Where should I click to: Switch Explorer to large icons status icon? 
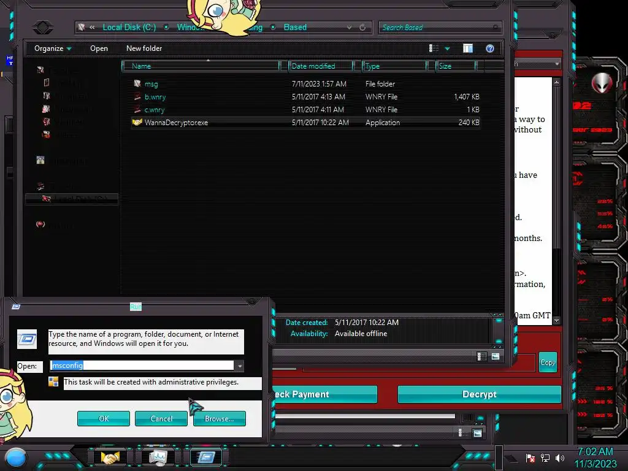click(x=496, y=356)
